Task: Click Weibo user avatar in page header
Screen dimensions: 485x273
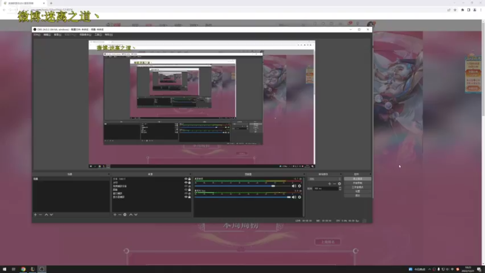Action: tap(370, 24)
